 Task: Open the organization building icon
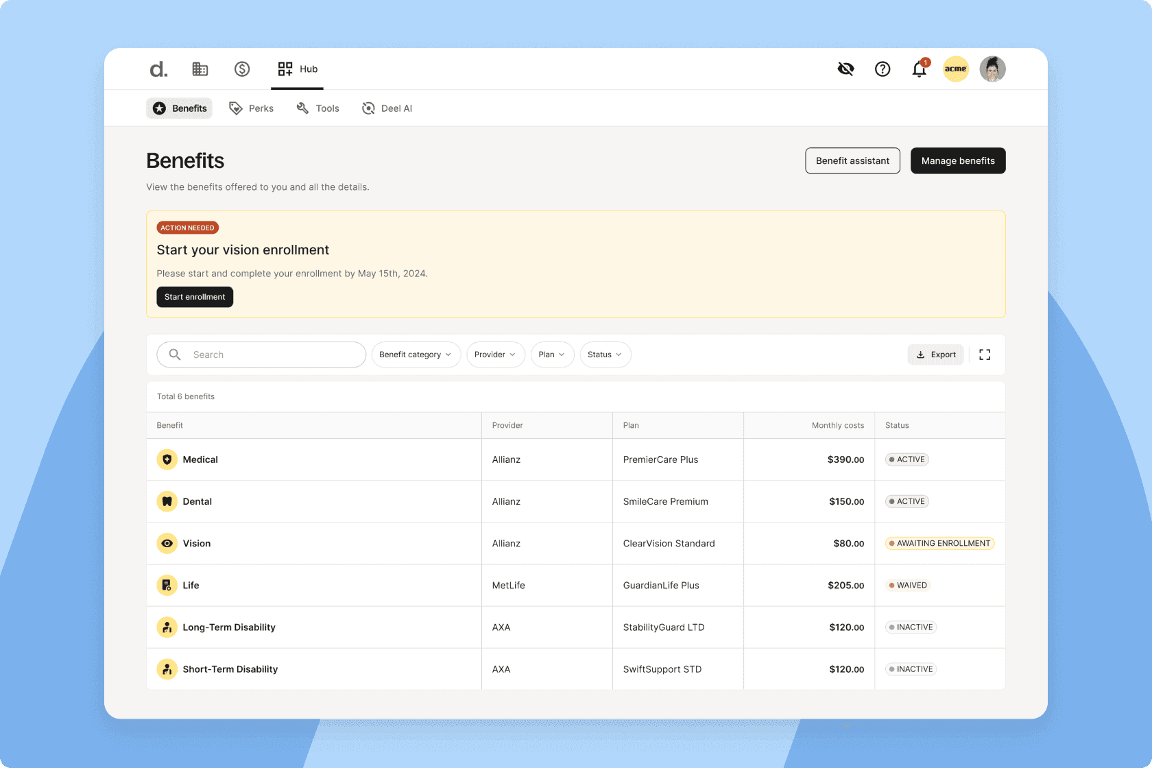[x=200, y=69]
